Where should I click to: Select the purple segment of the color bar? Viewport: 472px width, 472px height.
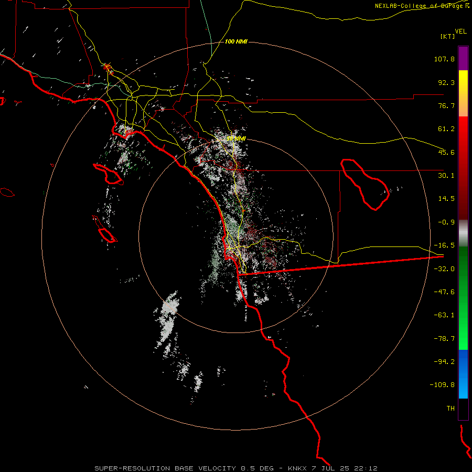point(463,58)
